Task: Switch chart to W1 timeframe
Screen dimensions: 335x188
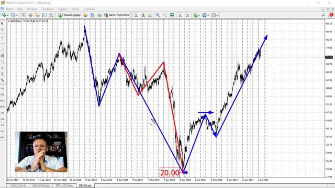Action: 2,131
